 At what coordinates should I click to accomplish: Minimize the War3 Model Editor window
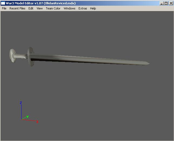[162, 3]
